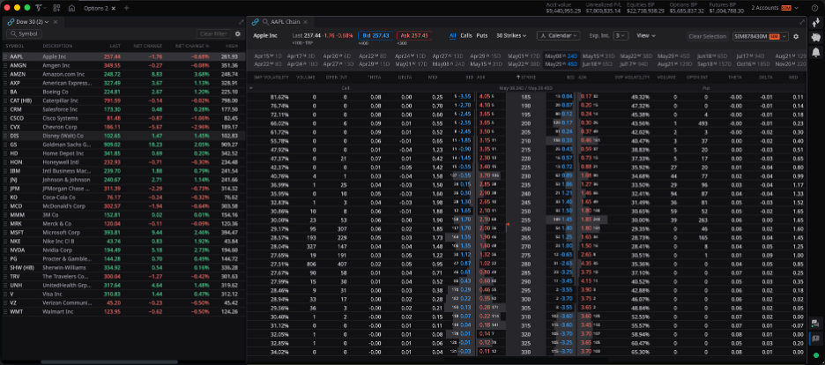The image size is (825, 365).
Task: Close the Options 2 workspace tab
Action: coord(114,9)
